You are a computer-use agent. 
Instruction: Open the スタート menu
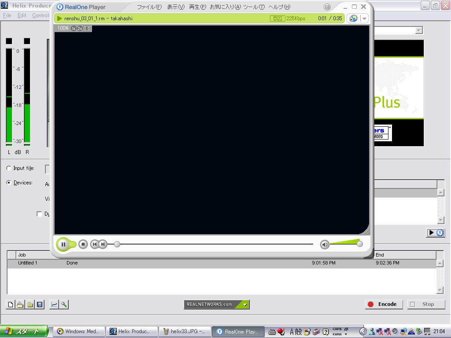coord(24,331)
